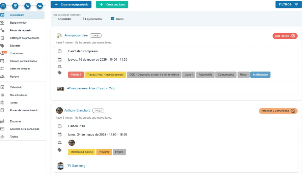Click the Anuncios de la comunidad envelope icon
This screenshot has width=304, height=174.
coord(3,129)
